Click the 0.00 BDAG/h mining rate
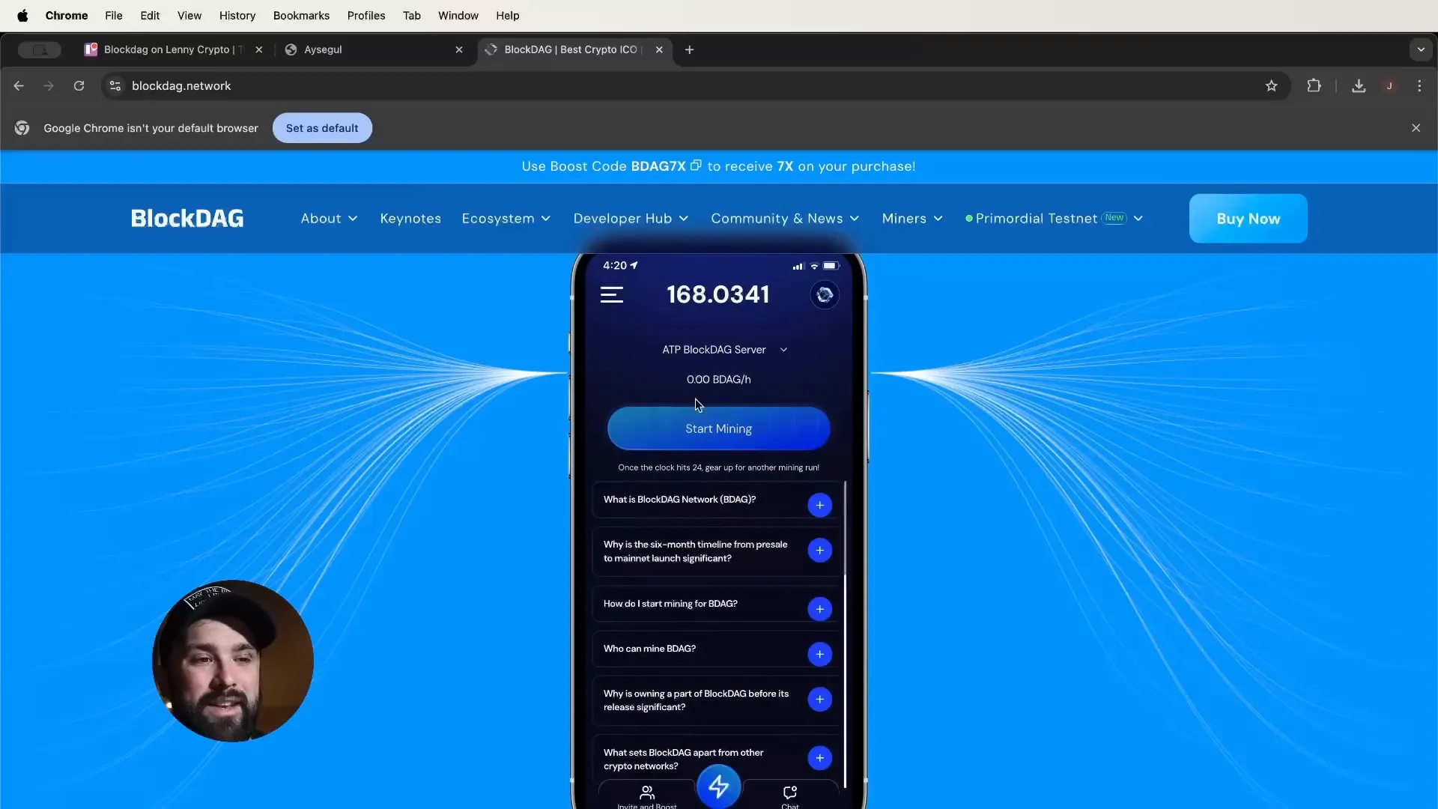1438x809 pixels. coord(718,380)
